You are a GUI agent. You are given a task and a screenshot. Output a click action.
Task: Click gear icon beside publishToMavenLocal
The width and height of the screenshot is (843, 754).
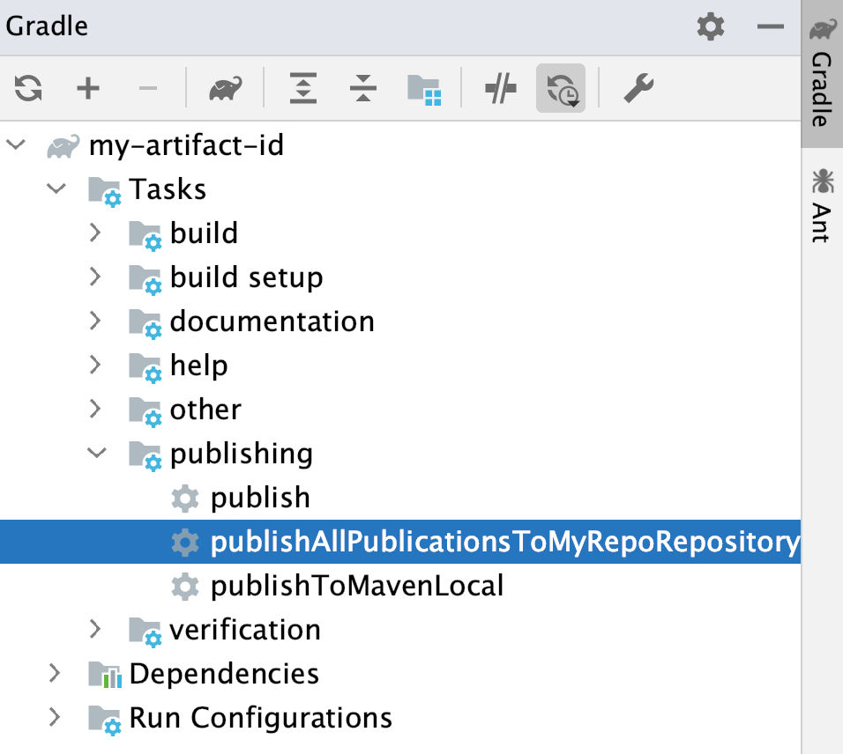click(x=185, y=586)
